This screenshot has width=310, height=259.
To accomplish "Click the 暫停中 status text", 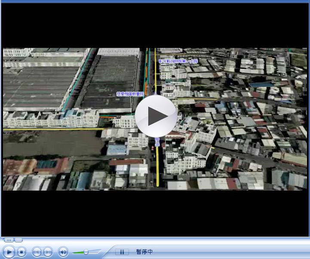I will point(144,252).
